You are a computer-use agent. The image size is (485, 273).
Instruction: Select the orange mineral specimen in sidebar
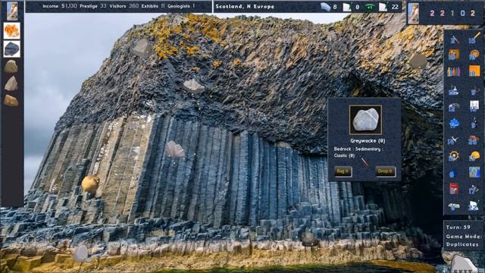12,31
